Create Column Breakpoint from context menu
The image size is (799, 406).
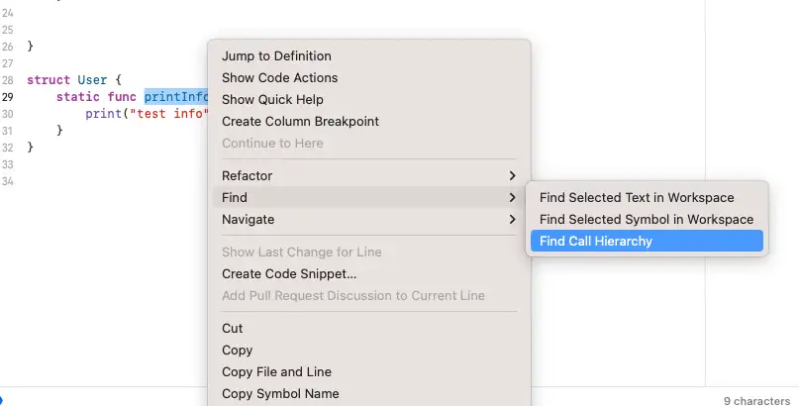click(300, 122)
